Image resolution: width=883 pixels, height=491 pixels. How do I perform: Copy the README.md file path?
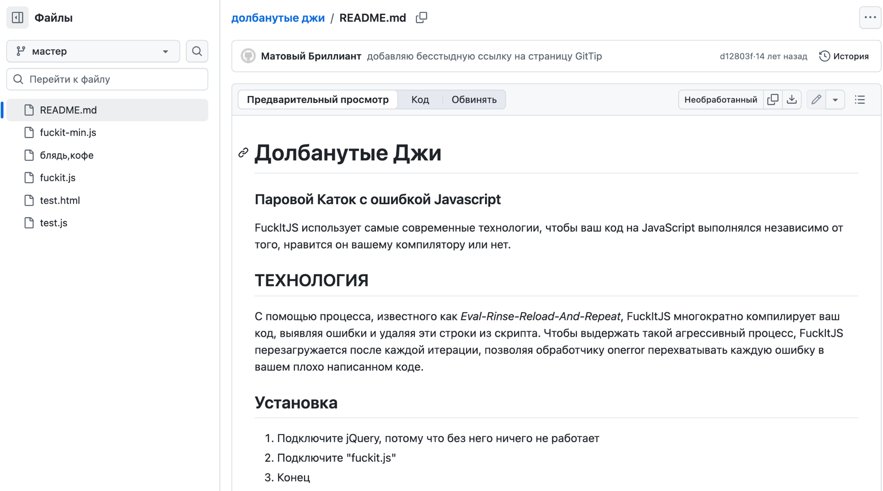tap(421, 18)
